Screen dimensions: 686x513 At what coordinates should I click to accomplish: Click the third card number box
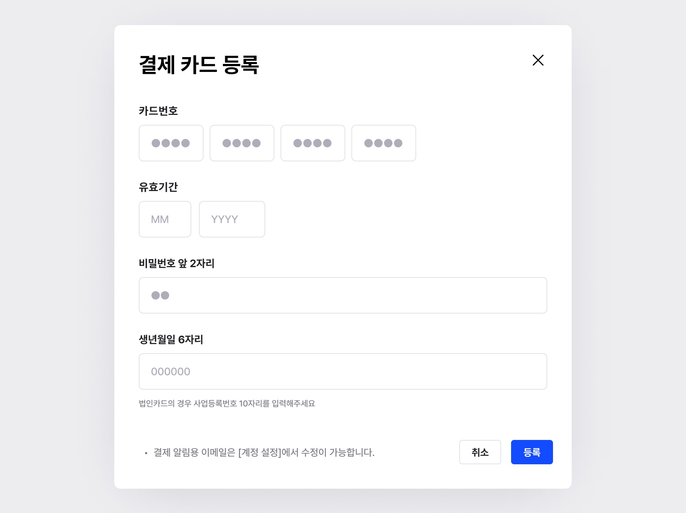313,143
